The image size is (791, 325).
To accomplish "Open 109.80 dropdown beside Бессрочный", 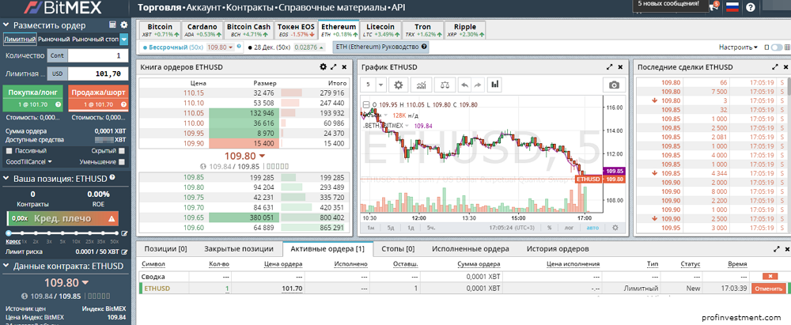I will click(220, 47).
